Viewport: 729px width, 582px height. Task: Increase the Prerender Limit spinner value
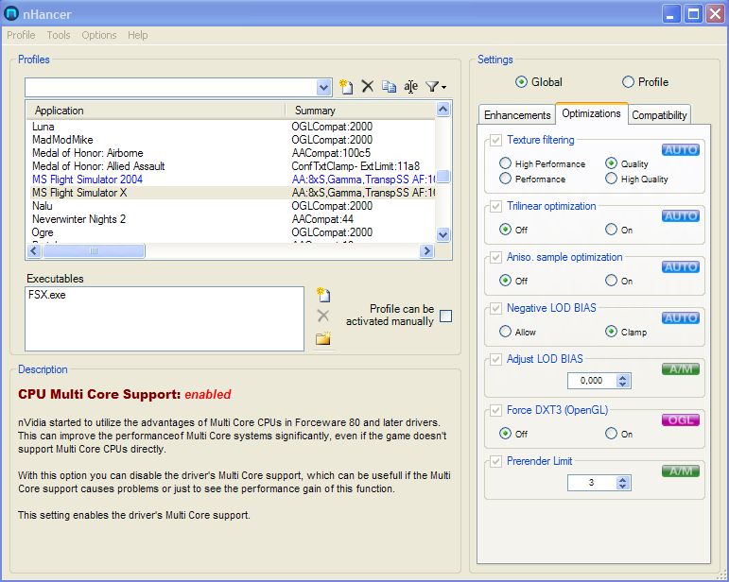pyautogui.click(x=623, y=479)
